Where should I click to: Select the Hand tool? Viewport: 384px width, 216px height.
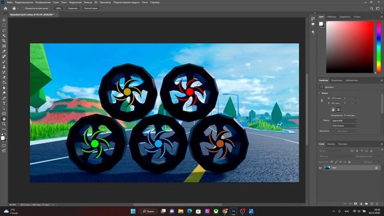[x=4, y=119]
